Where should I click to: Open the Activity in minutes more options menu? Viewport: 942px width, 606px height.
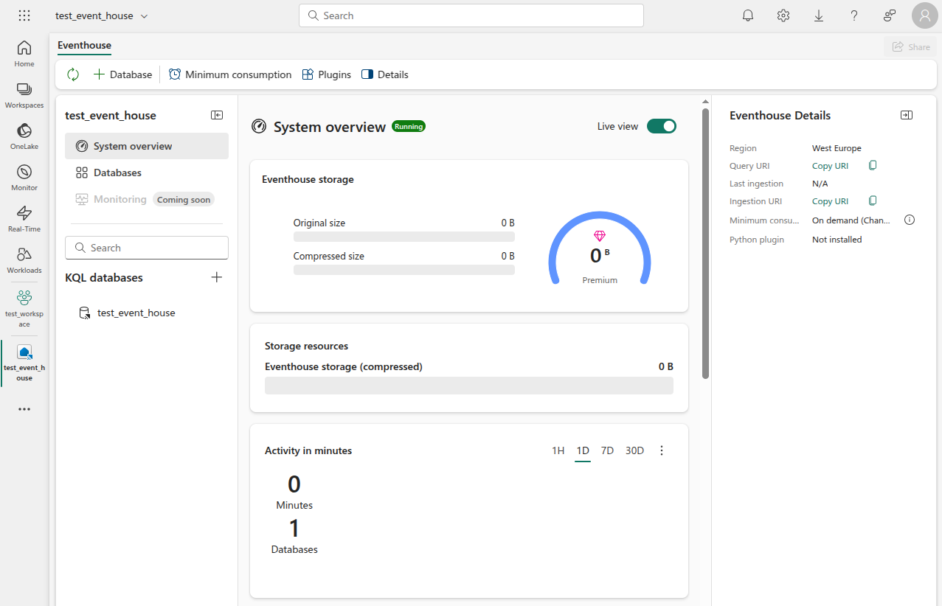tap(661, 450)
